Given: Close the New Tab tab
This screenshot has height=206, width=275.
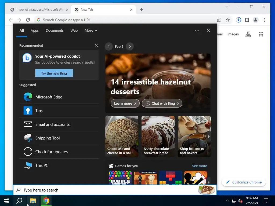Looking at the screenshot, I should coord(131,10).
